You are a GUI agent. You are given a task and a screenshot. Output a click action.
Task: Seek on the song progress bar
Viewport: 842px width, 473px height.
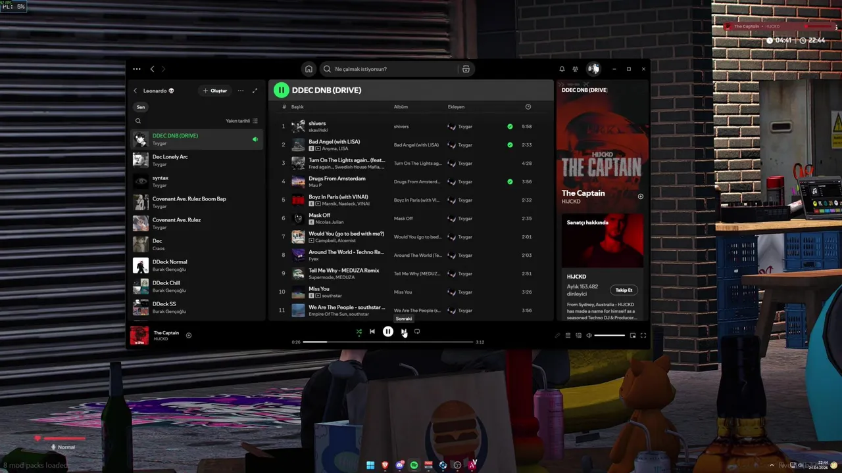[x=388, y=342]
